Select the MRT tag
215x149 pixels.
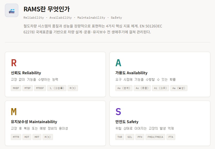[37, 137]
